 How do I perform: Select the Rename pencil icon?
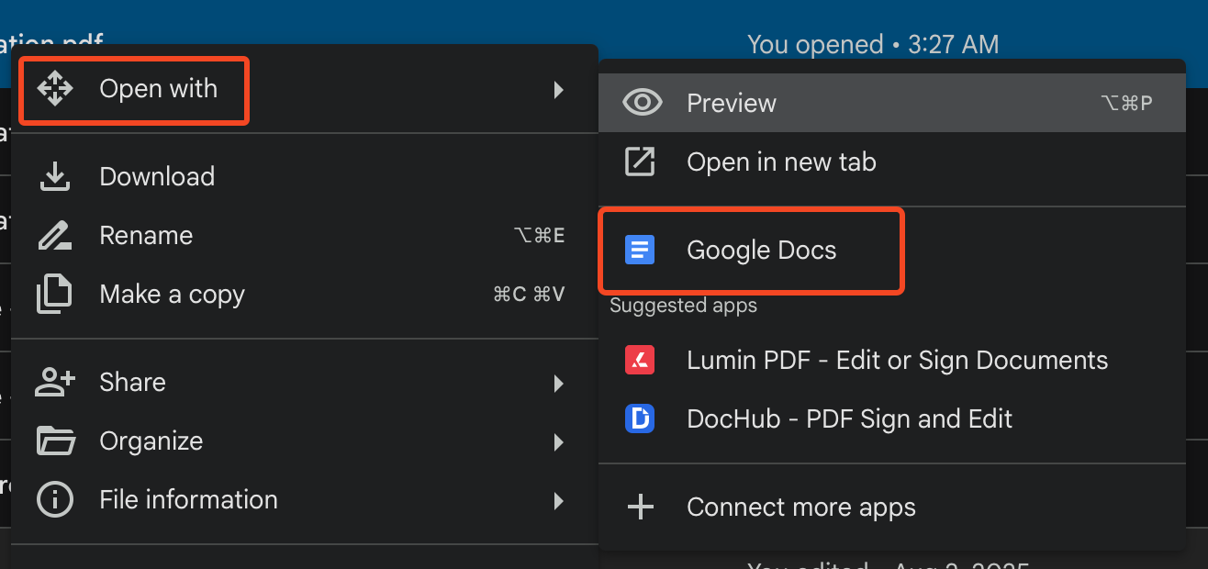55,236
